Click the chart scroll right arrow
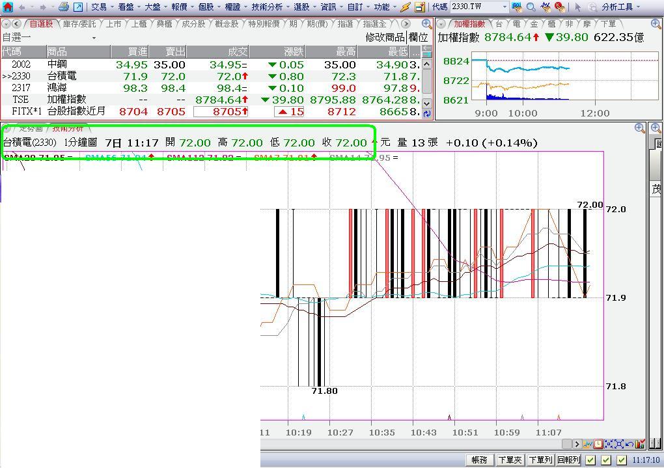This screenshot has height=468, width=664. [x=577, y=444]
